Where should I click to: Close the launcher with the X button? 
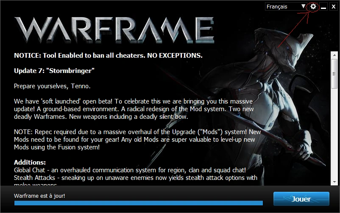[x=334, y=6]
